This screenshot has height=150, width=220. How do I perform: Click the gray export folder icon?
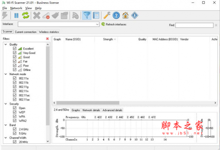point(65,15)
